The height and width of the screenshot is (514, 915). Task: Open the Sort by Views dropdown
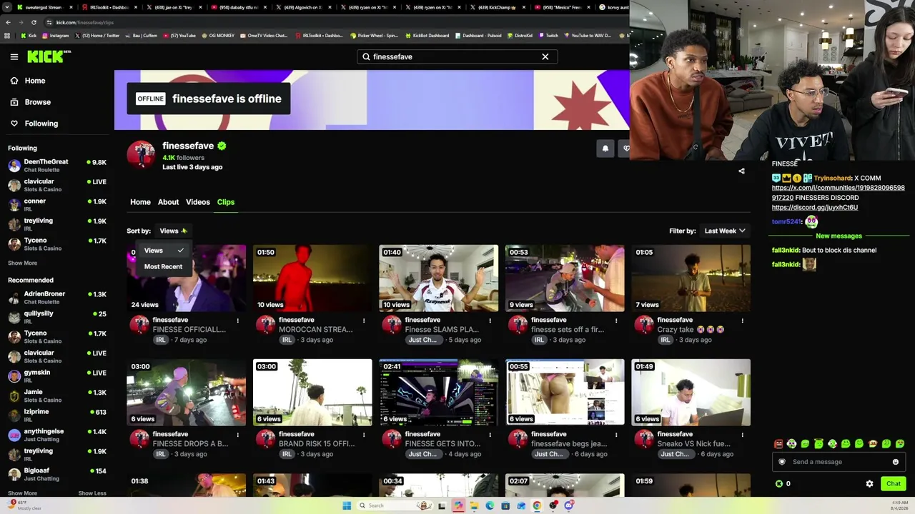pyautogui.click(x=173, y=231)
